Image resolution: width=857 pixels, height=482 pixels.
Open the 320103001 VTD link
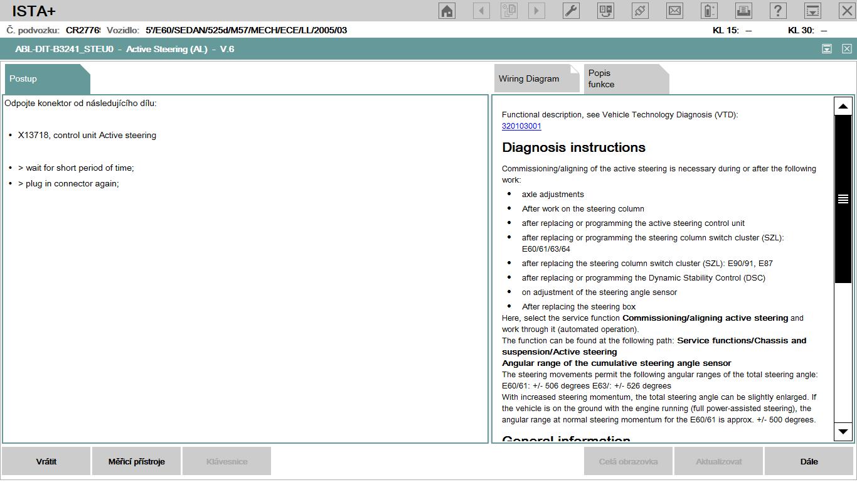[521, 126]
